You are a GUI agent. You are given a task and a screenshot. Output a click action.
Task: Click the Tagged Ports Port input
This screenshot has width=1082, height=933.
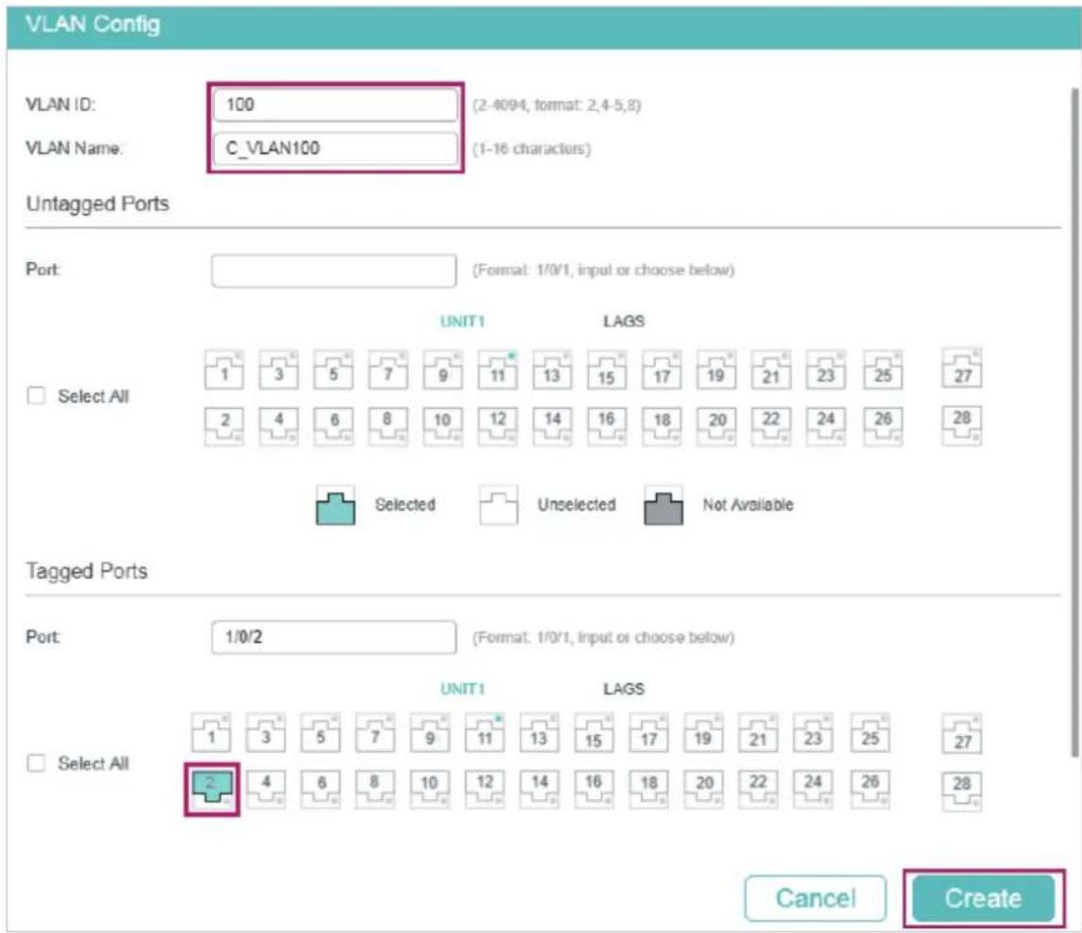(334, 637)
